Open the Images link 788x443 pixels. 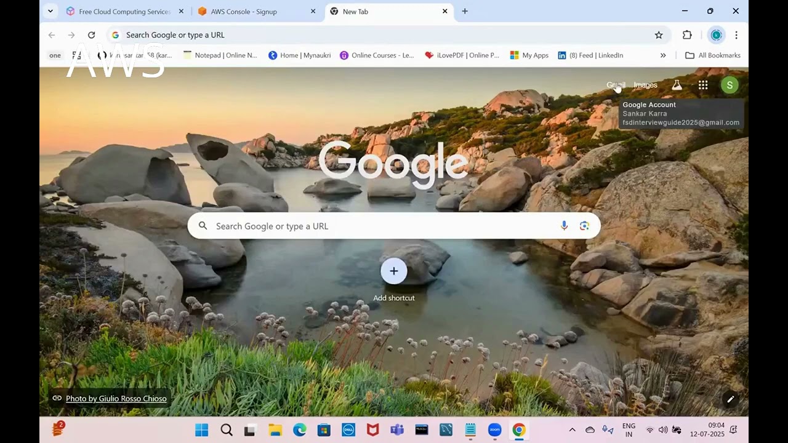[645, 86]
